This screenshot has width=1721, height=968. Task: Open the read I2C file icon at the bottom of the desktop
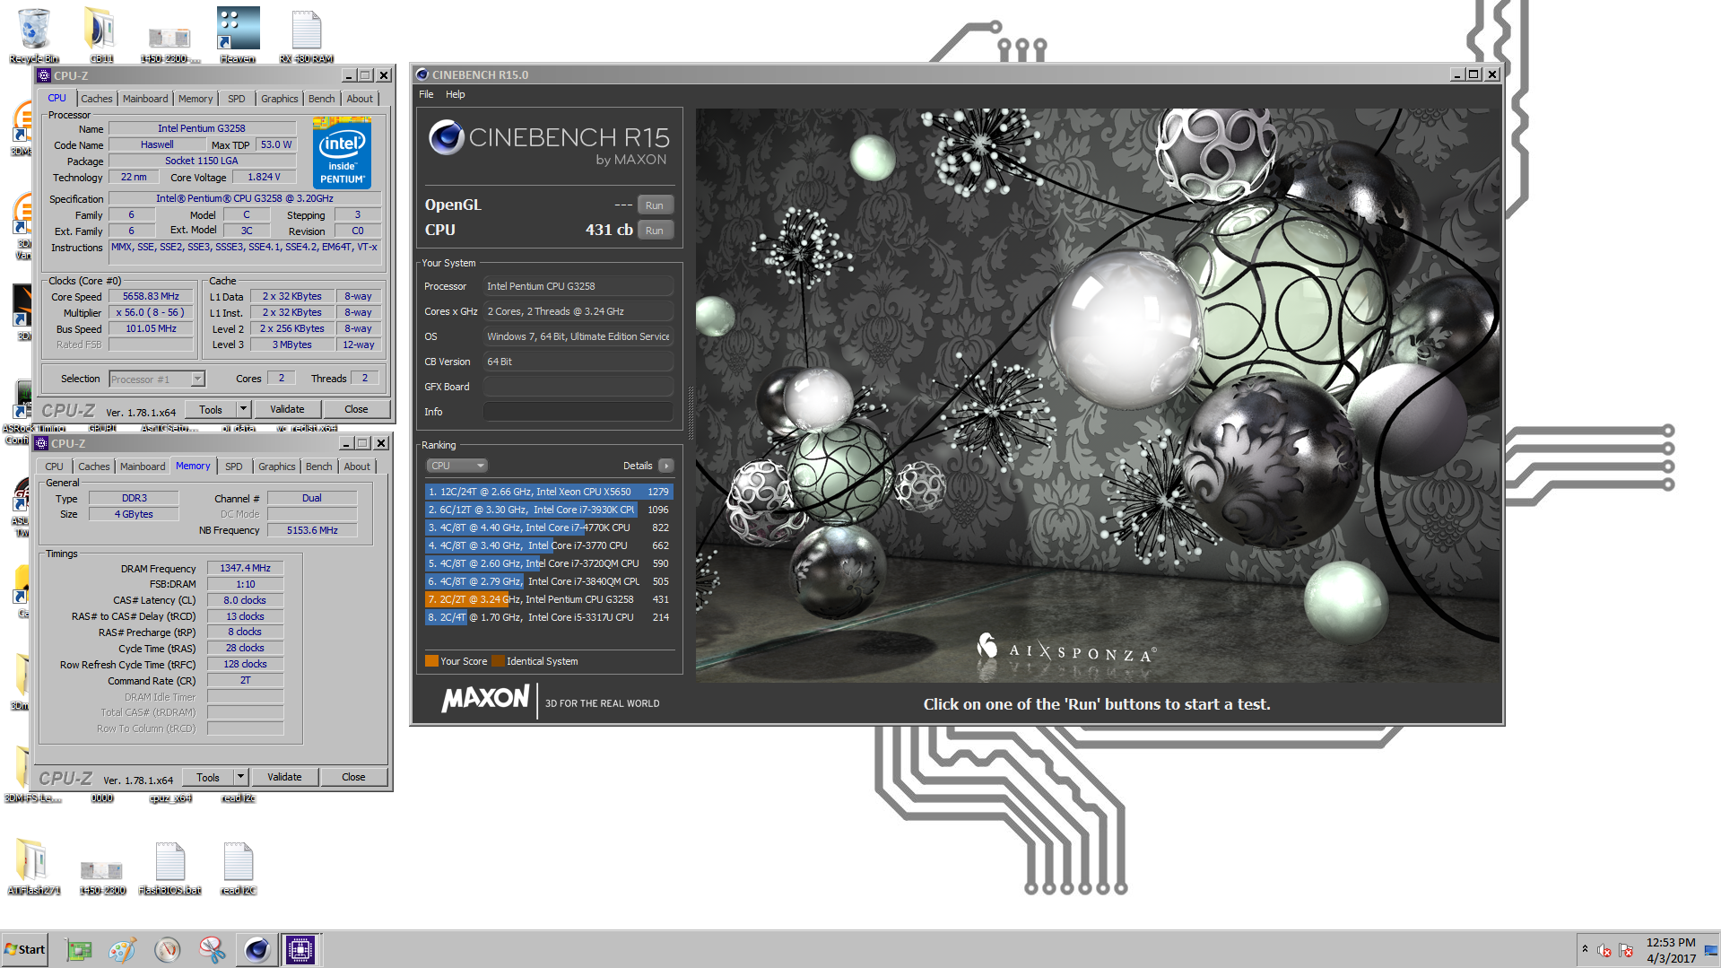238,867
